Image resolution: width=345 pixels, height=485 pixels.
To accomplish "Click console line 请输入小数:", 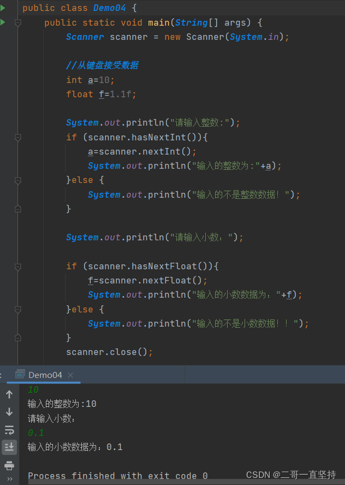I will [51, 418].
